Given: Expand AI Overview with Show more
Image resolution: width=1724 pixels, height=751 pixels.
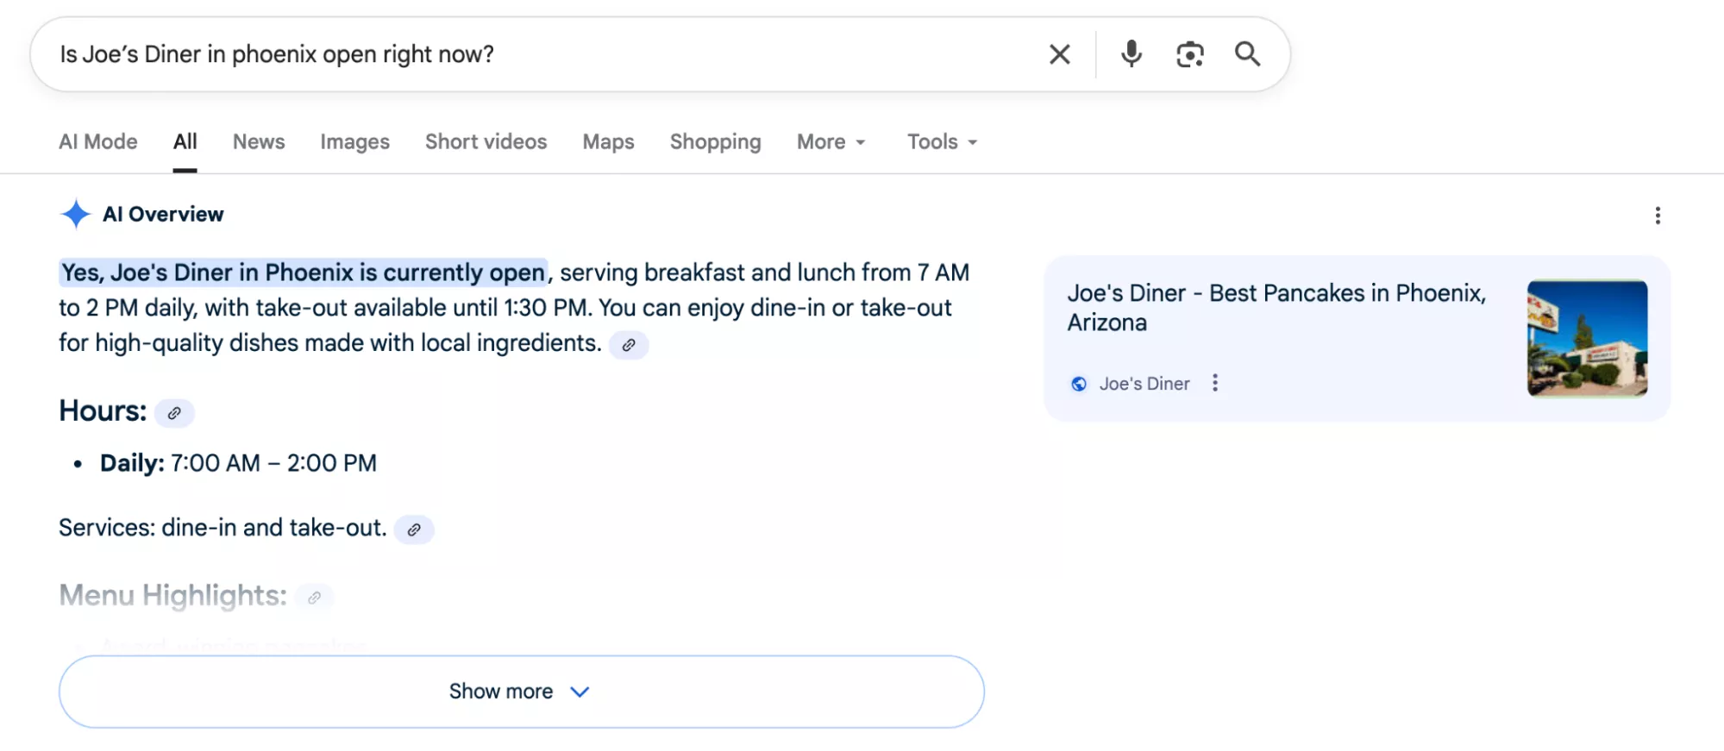Looking at the screenshot, I should tap(521, 692).
